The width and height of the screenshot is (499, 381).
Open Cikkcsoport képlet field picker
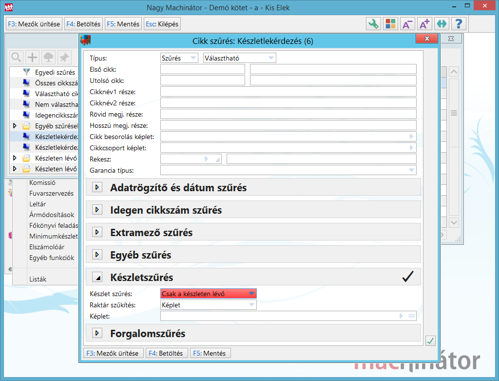click(411, 148)
